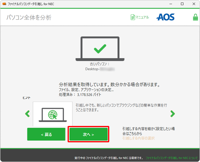Open the マニュアル manual link

[140, 17]
